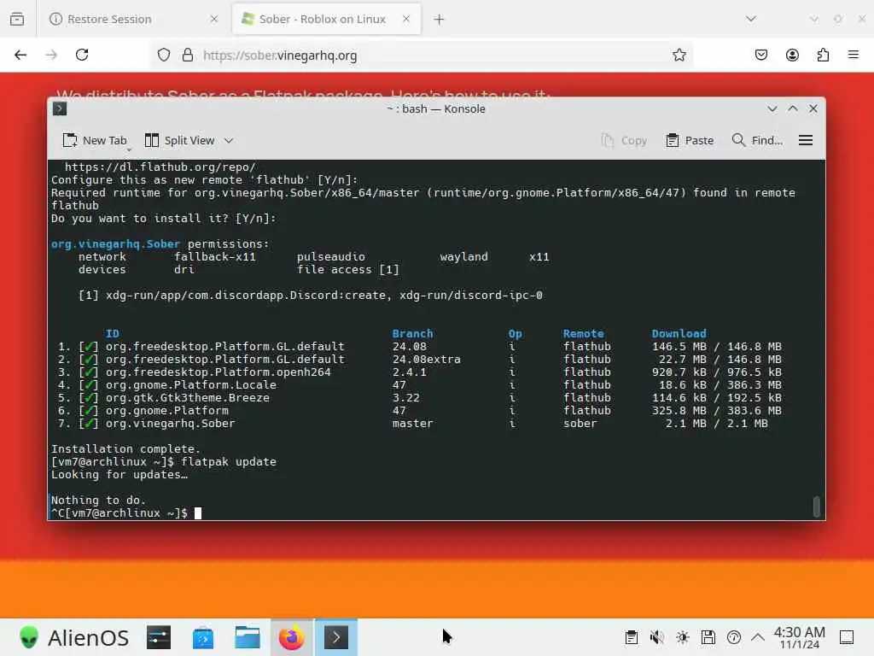Minimize Konsole with the down chevron
Viewport: 874px width, 656px height.
772,108
